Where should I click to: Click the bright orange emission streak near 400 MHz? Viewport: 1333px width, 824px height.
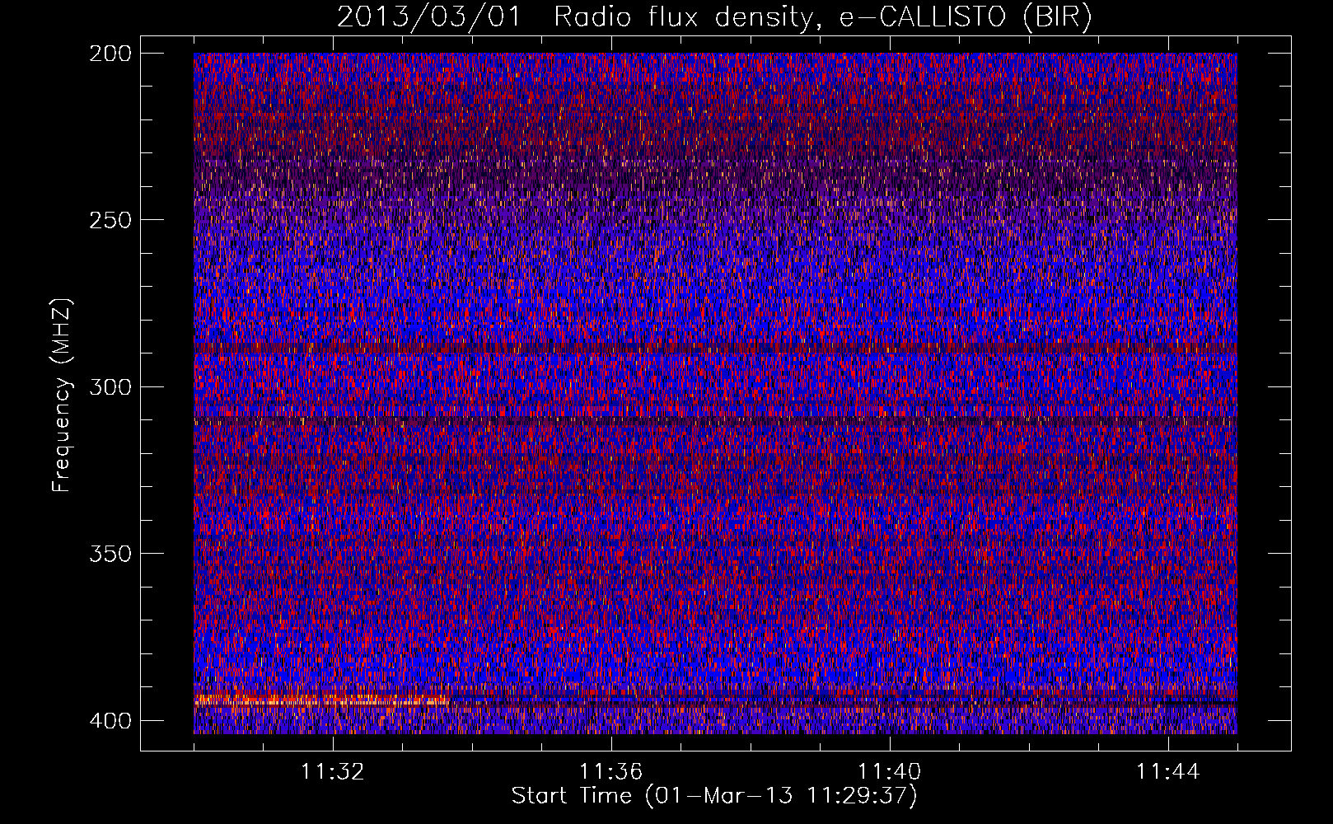coord(321,701)
